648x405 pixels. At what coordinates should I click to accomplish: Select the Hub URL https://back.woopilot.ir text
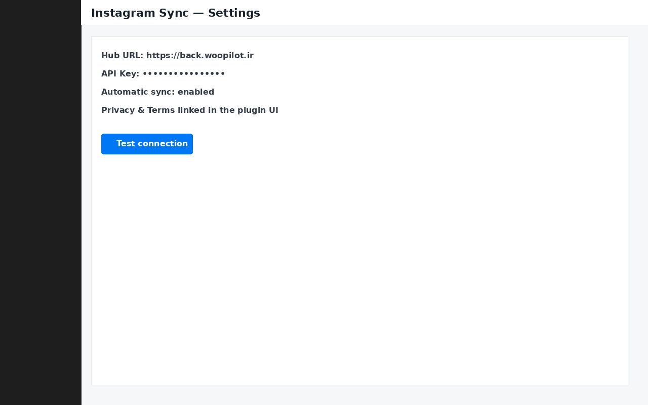[x=177, y=56]
